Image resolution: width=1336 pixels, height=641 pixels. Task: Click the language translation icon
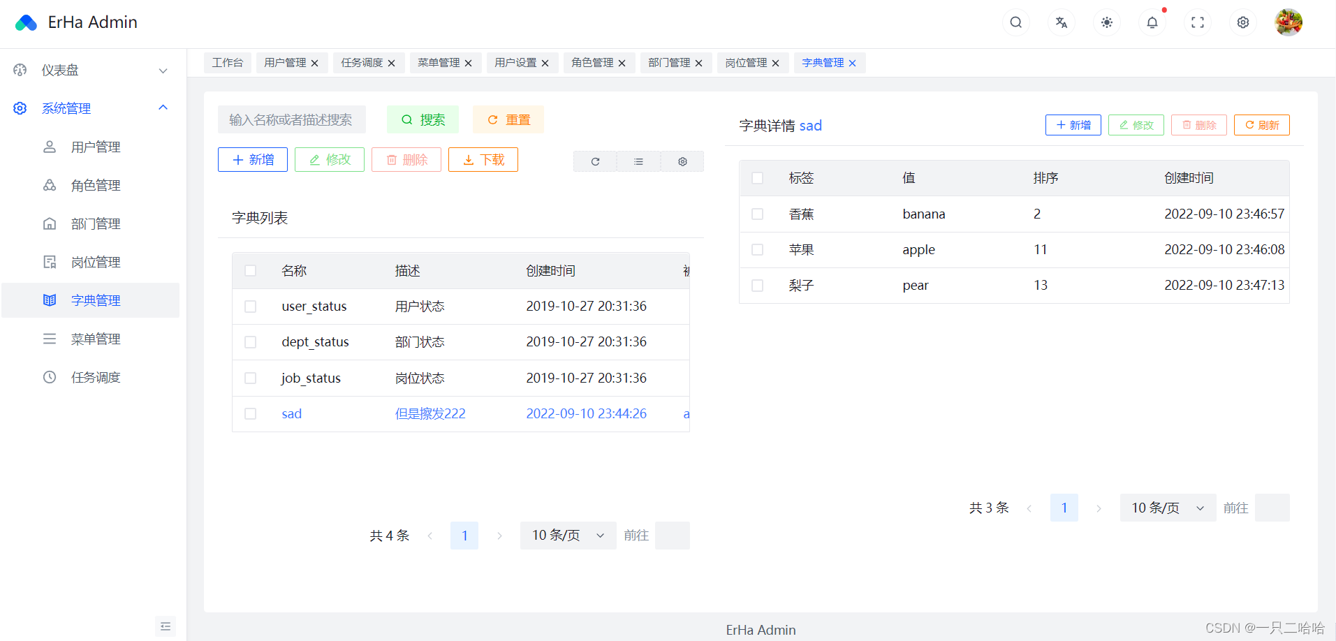(x=1061, y=22)
